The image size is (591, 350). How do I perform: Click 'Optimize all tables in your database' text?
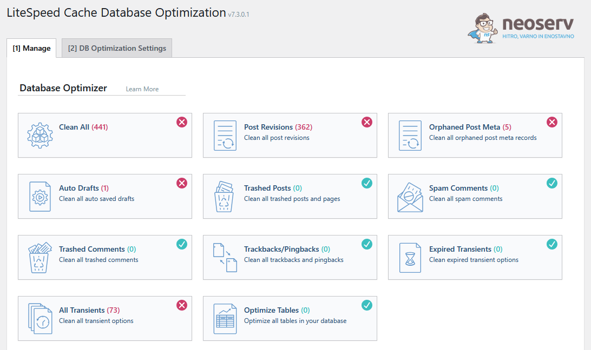pos(295,321)
